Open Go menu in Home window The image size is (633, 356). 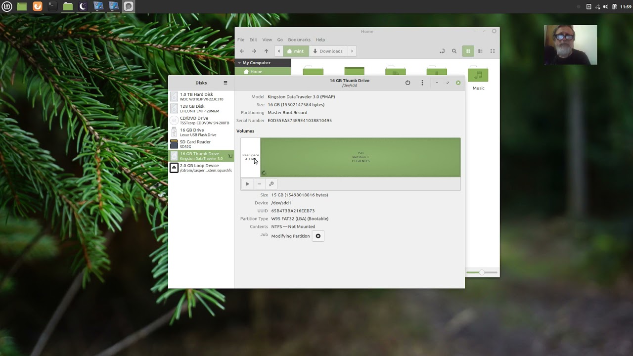[280, 40]
